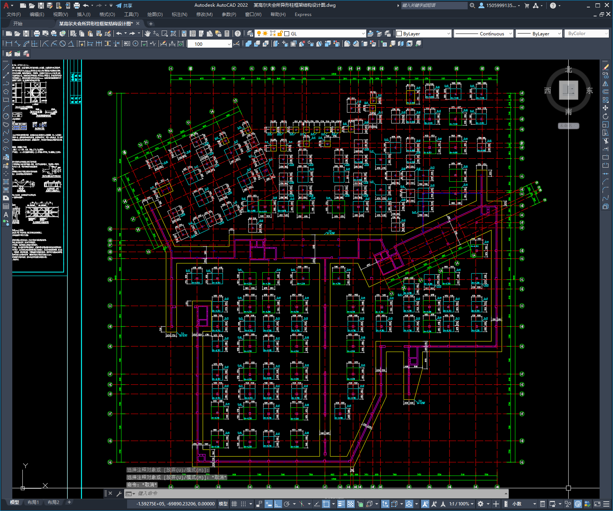This screenshot has width=613, height=511.
Task: Click the Plot printer icon in standard toolbar
Action: point(37,34)
